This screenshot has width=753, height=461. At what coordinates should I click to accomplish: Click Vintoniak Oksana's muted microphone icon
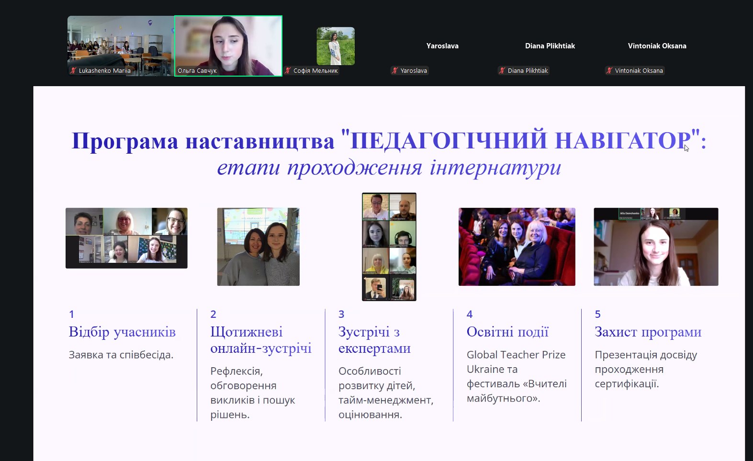609,71
